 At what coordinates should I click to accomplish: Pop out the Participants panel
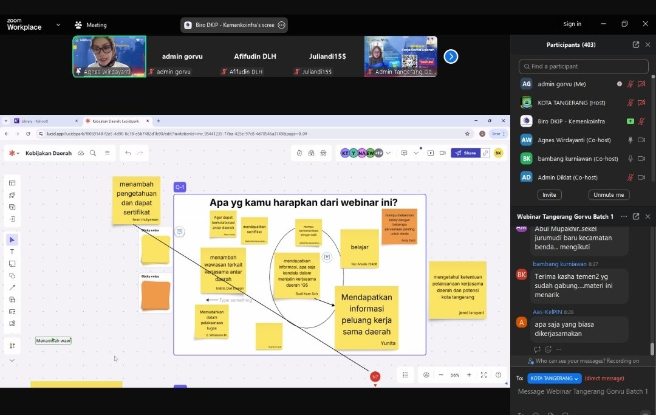tap(636, 45)
